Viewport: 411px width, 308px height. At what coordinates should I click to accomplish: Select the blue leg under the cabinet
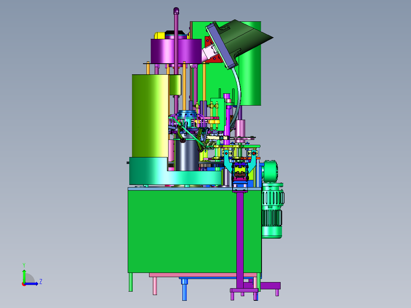pos(185,289)
